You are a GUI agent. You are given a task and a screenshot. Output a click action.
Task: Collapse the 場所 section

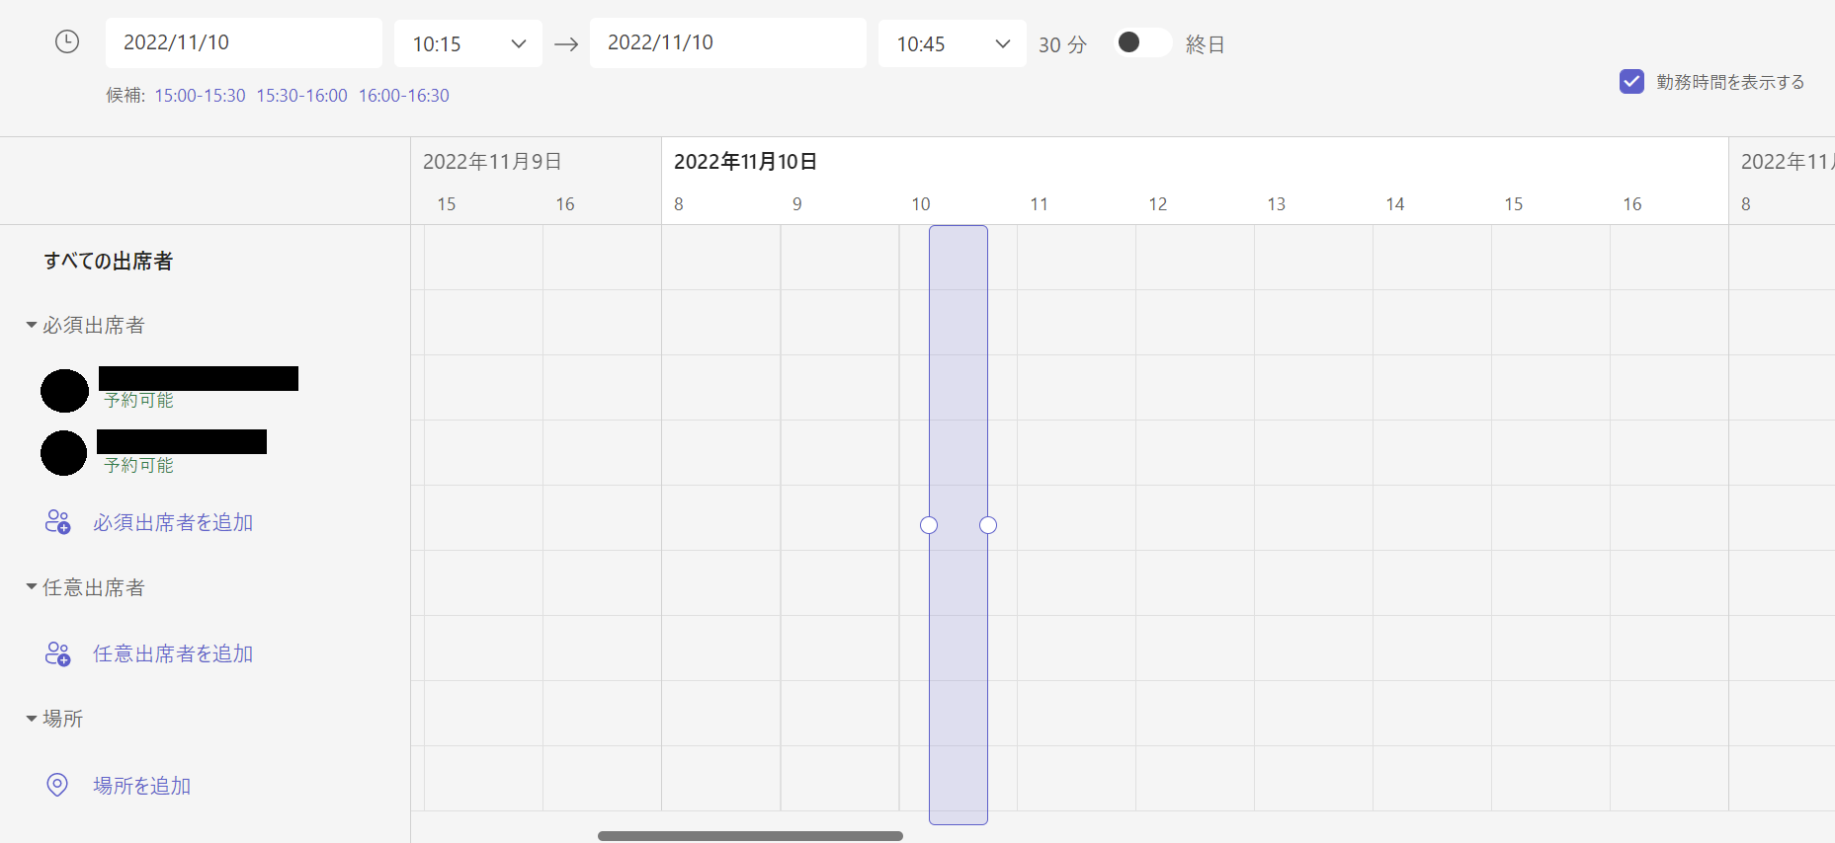coord(32,719)
